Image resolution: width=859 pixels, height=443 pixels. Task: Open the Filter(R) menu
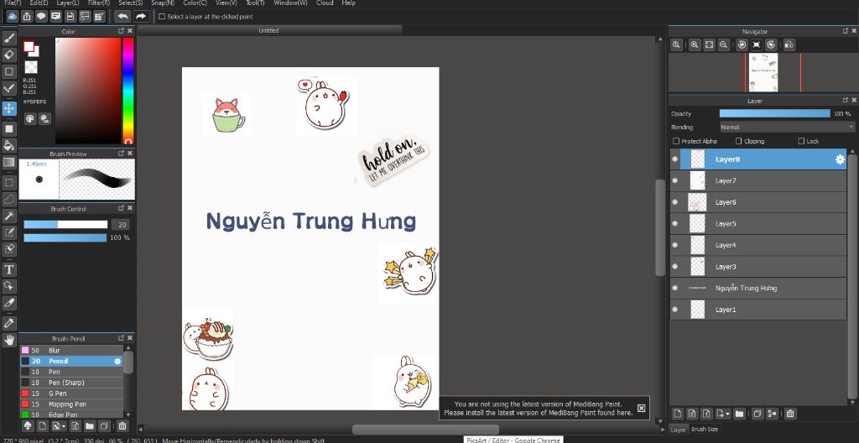[99, 3]
